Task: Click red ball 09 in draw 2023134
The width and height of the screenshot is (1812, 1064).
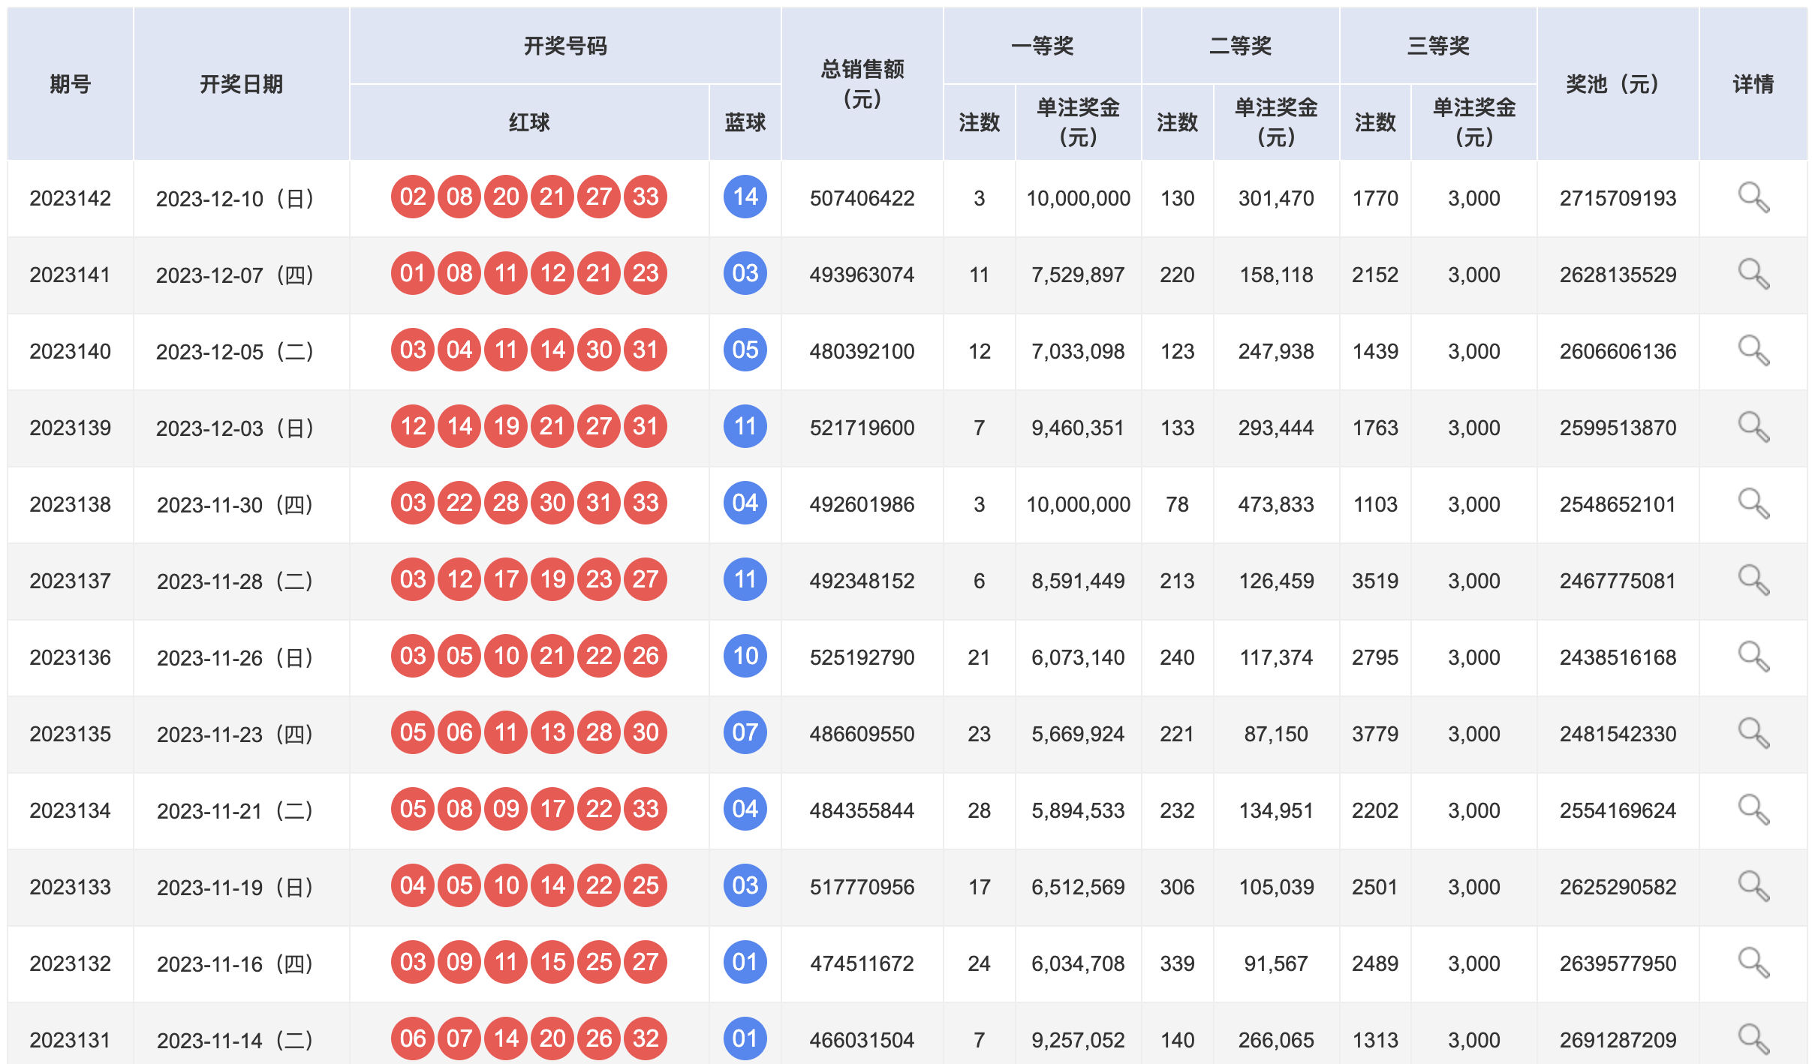Action: 506,809
